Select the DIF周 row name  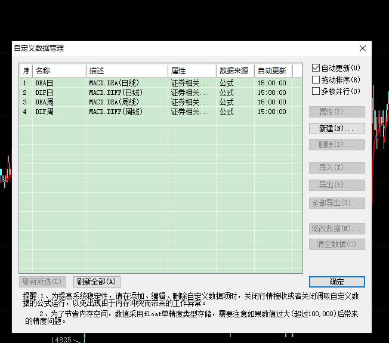point(44,112)
